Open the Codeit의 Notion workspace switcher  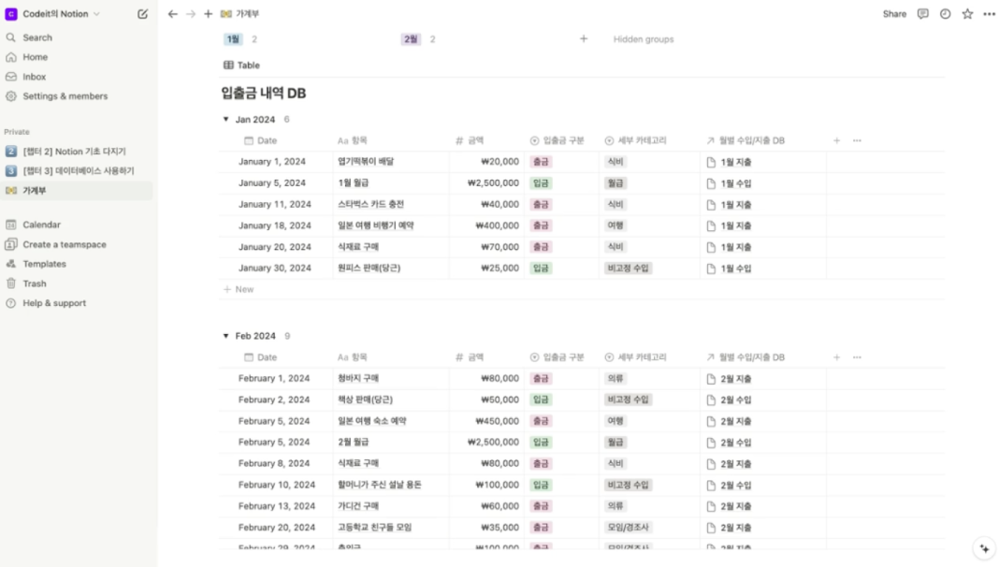point(51,14)
